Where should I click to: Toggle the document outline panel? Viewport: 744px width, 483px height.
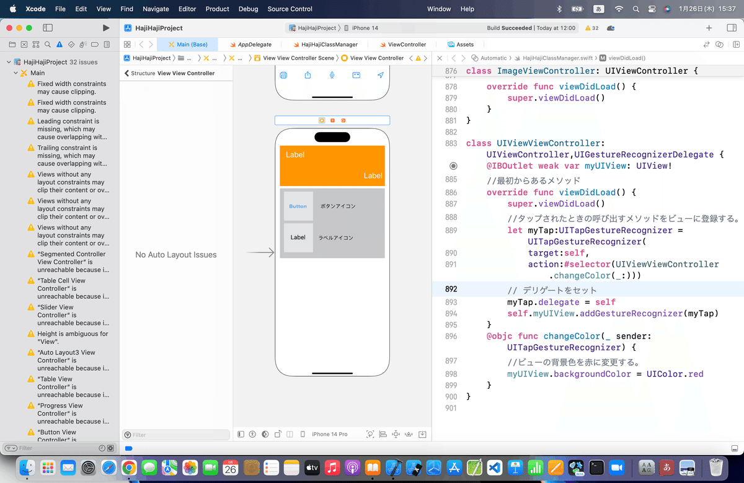[x=241, y=435]
